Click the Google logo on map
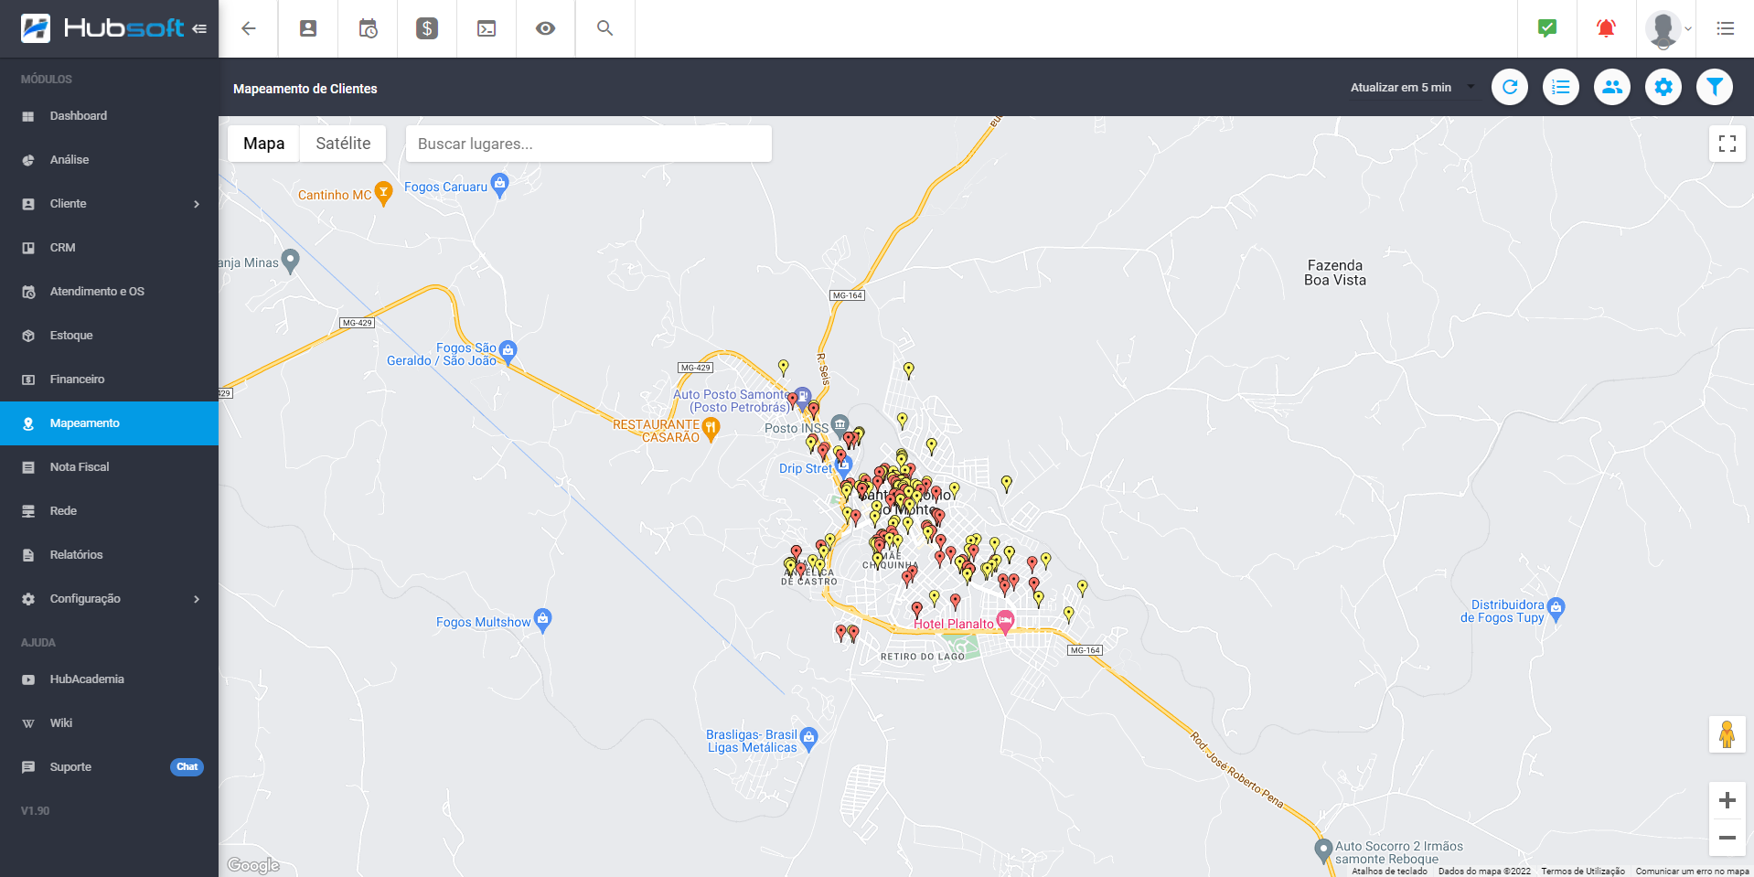The height and width of the screenshot is (877, 1754). [x=253, y=865]
